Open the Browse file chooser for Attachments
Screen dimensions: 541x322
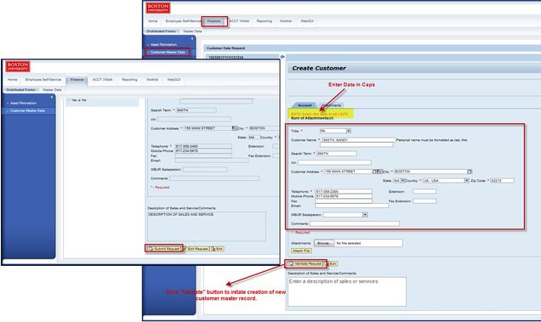(324, 243)
